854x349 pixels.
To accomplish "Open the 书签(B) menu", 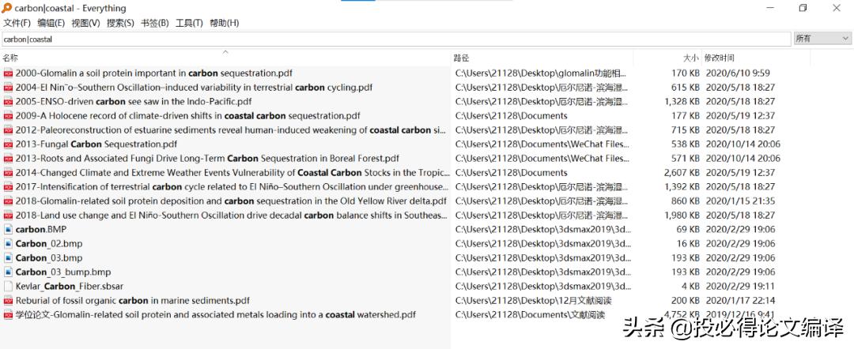I will (x=154, y=23).
